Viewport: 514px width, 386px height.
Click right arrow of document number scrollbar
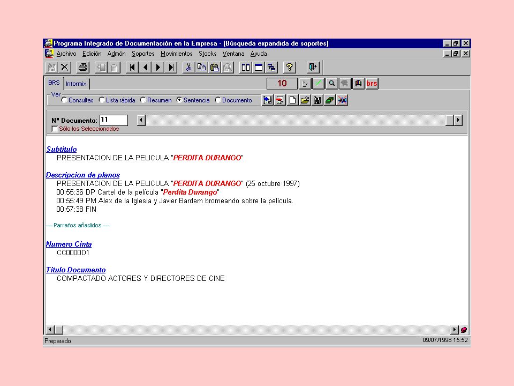pyautogui.click(x=458, y=121)
